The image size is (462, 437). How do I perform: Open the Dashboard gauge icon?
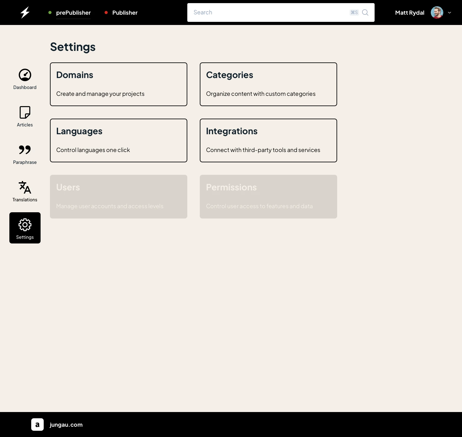tap(25, 75)
